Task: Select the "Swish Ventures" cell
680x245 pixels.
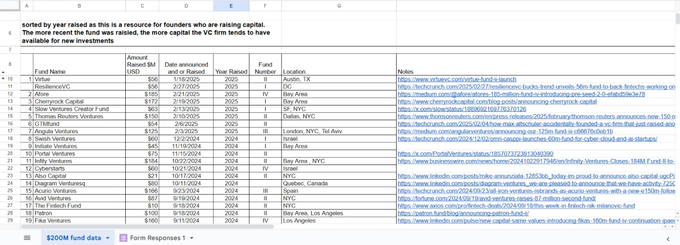Action: [79, 138]
